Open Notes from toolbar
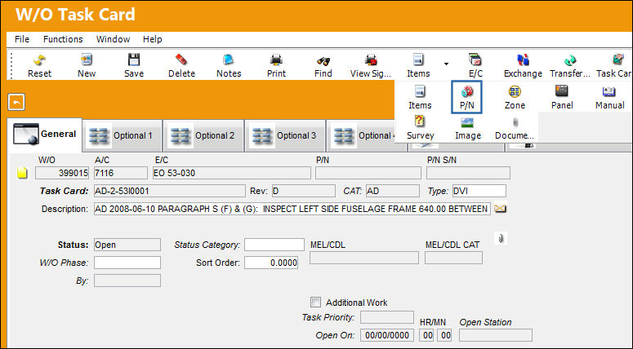Viewport: 633px width, 349px height. coord(229,65)
